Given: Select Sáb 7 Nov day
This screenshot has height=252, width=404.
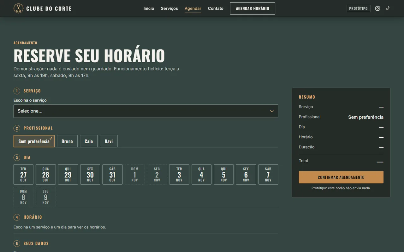Looking at the screenshot, I should 268,175.
